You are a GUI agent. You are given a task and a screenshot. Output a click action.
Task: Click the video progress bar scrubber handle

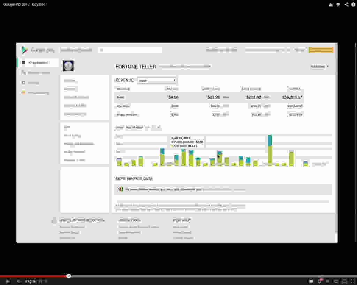pyautogui.click(x=69, y=276)
